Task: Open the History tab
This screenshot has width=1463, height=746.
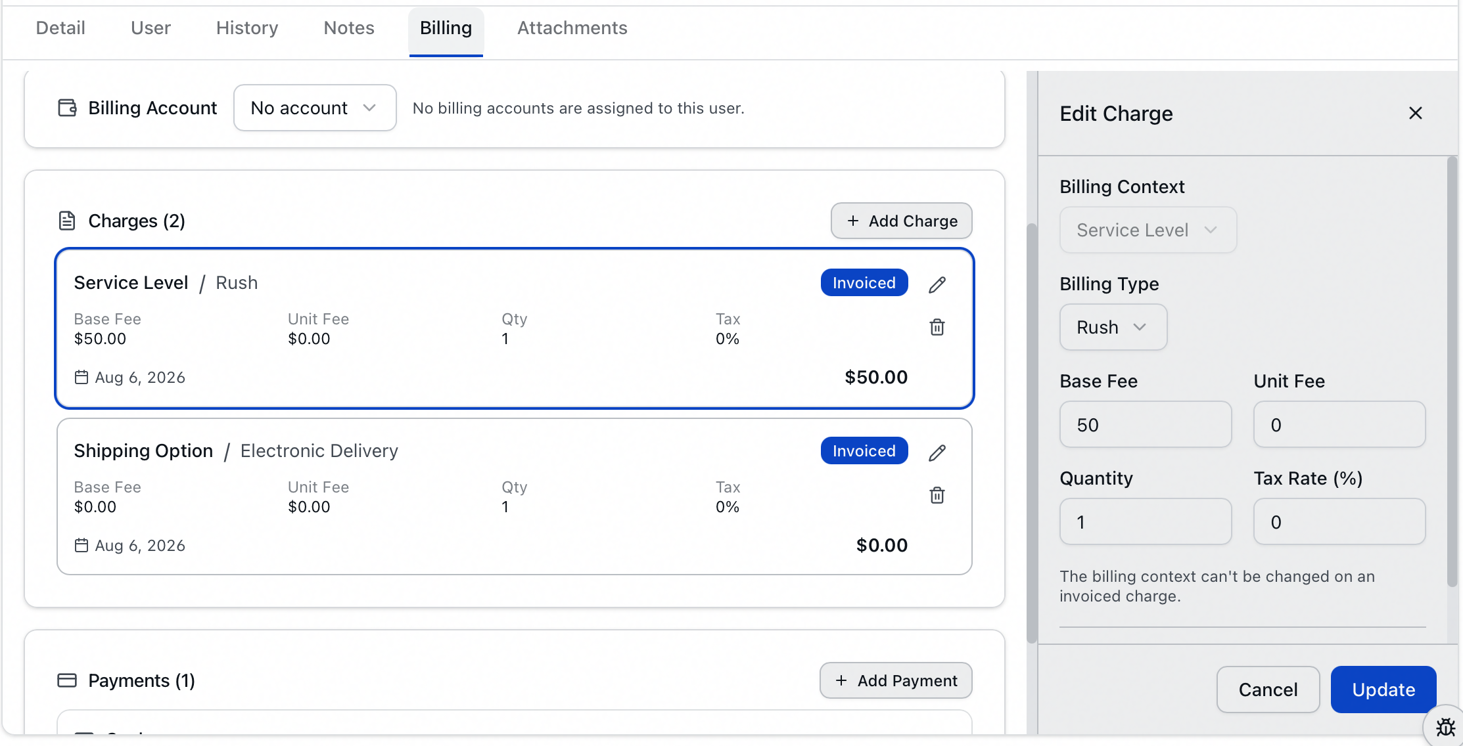Action: point(247,28)
